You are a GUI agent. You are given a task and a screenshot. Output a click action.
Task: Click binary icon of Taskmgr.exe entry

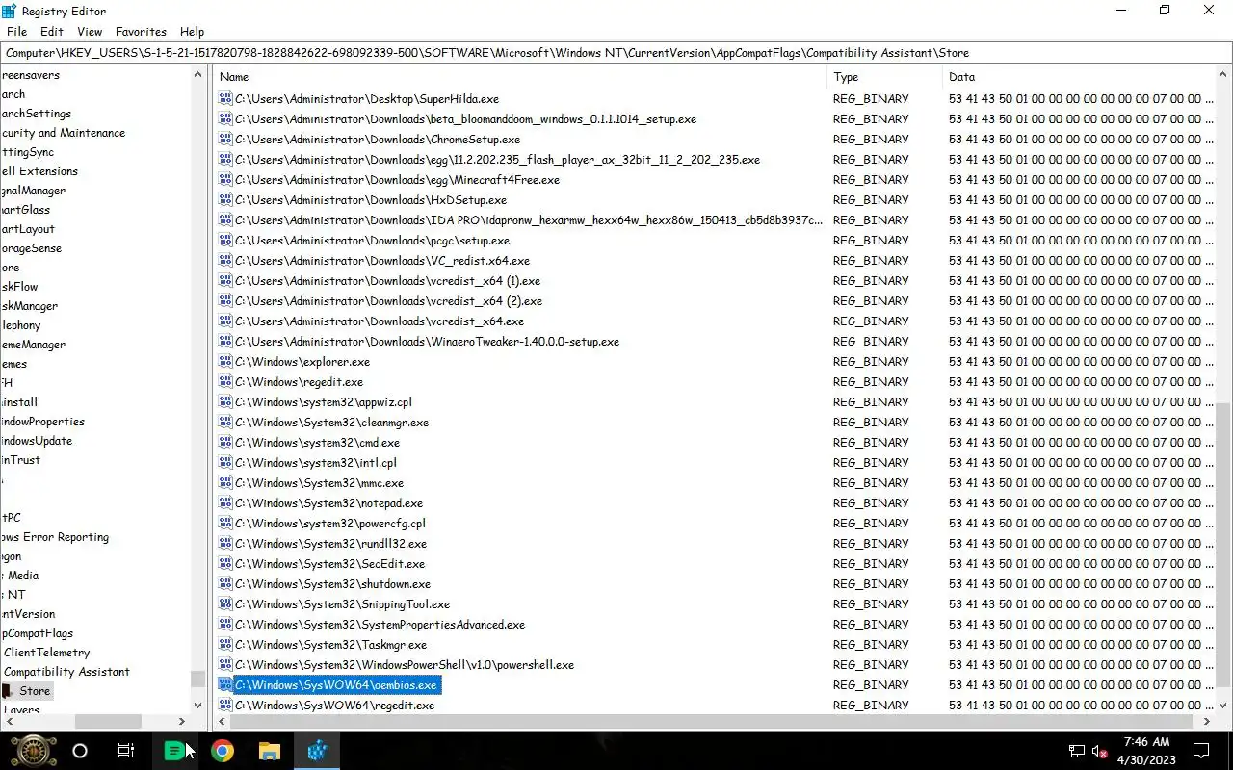(225, 645)
